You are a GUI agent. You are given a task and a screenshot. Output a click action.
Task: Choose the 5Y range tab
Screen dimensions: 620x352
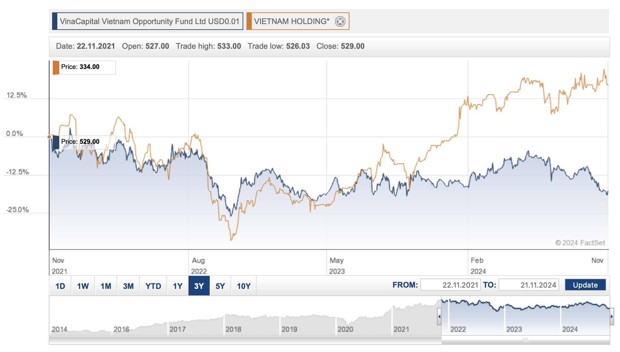click(220, 286)
